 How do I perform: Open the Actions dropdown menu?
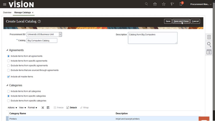coord(12,108)
